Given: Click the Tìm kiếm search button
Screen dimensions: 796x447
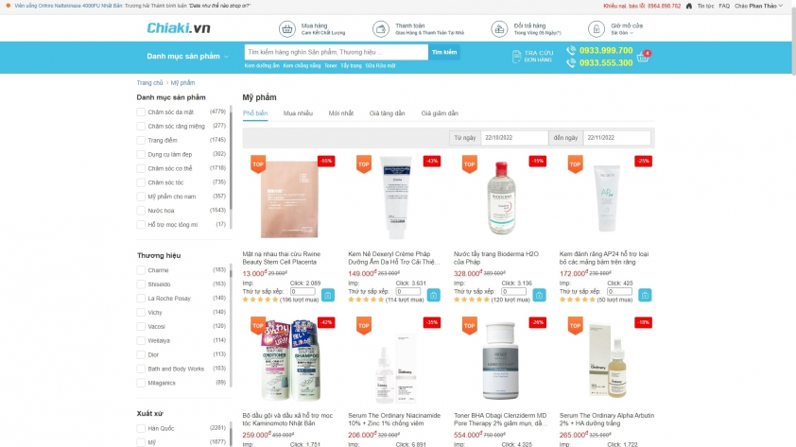Looking at the screenshot, I should click(444, 52).
